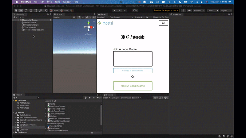This screenshot has height=138, width=246.
Task: Click the Quit button in Game view
Action: coord(163,23)
